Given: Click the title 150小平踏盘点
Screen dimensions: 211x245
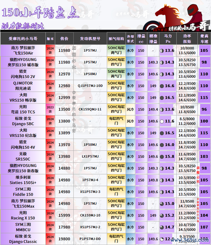Looking at the screenshot, I should pyautogui.click(x=41, y=13).
